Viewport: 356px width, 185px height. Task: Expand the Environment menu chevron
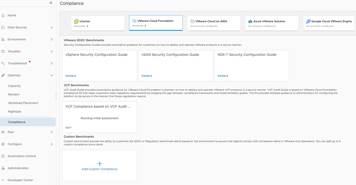click(x=51, y=40)
